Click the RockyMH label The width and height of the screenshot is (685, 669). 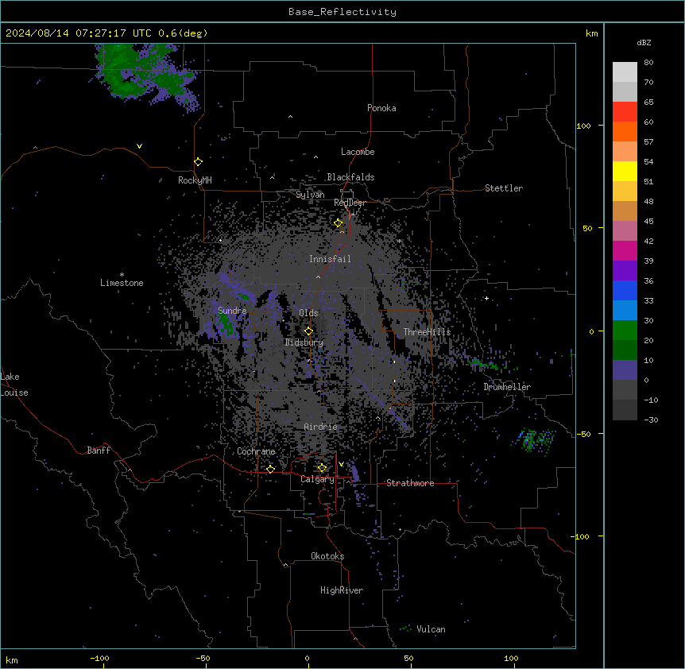click(195, 180)
